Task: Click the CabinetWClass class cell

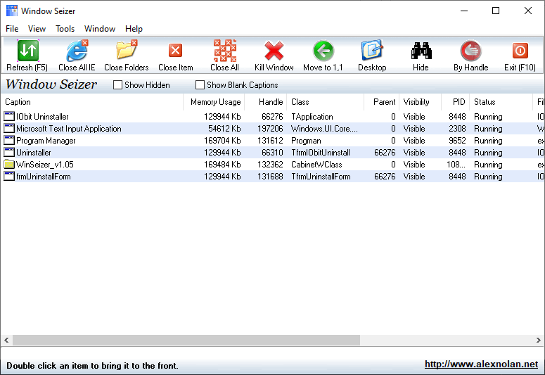Action: tap(316, 165)
